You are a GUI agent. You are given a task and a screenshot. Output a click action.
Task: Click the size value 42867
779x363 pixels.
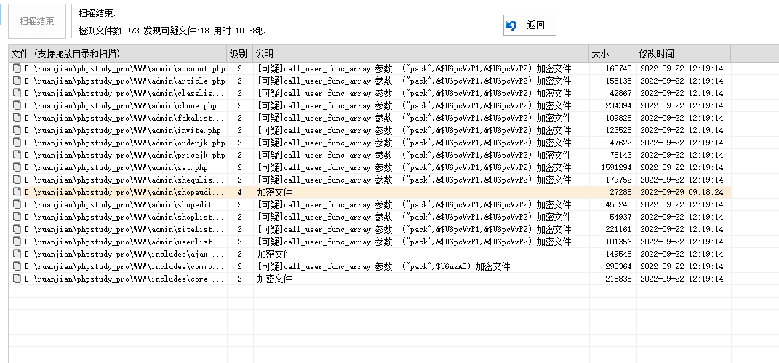point(620,93)
